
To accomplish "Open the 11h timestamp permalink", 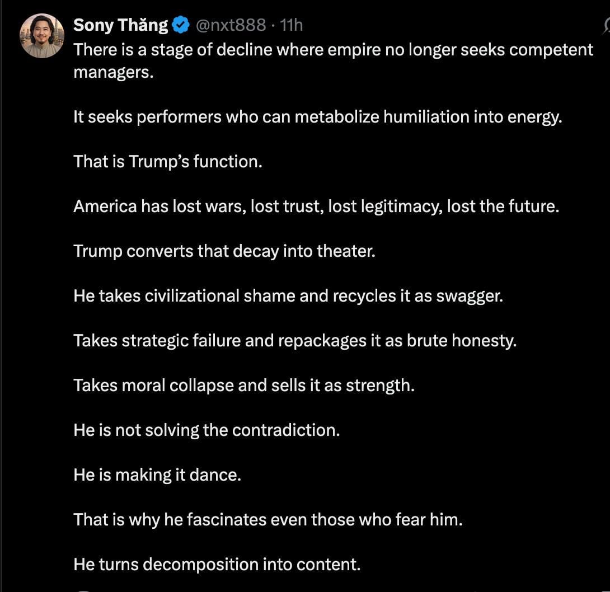I will tap(291, 25).
